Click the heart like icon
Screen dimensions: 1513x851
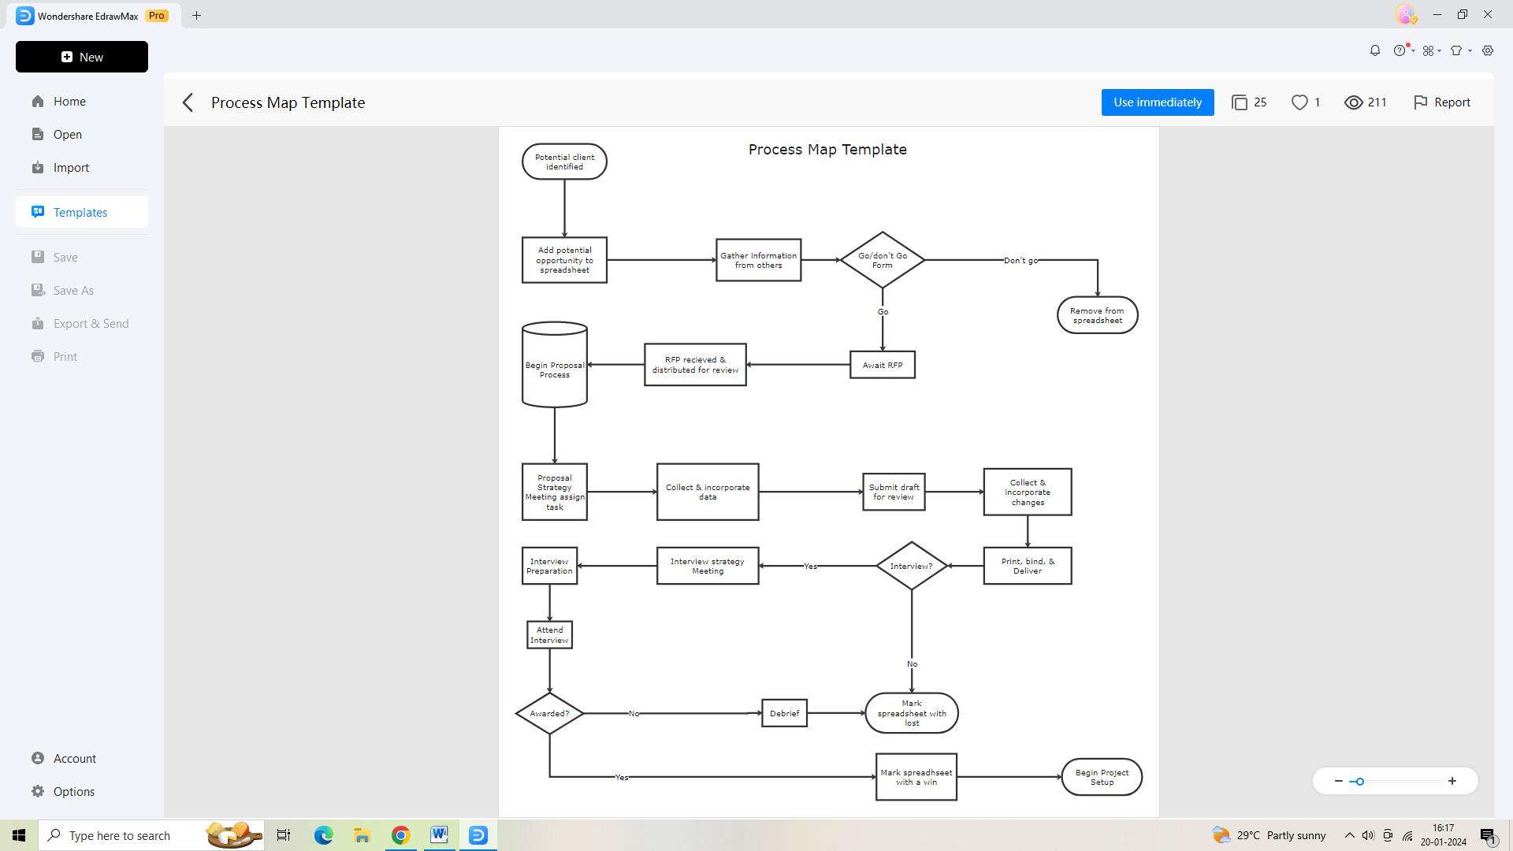pos(1299,102)
